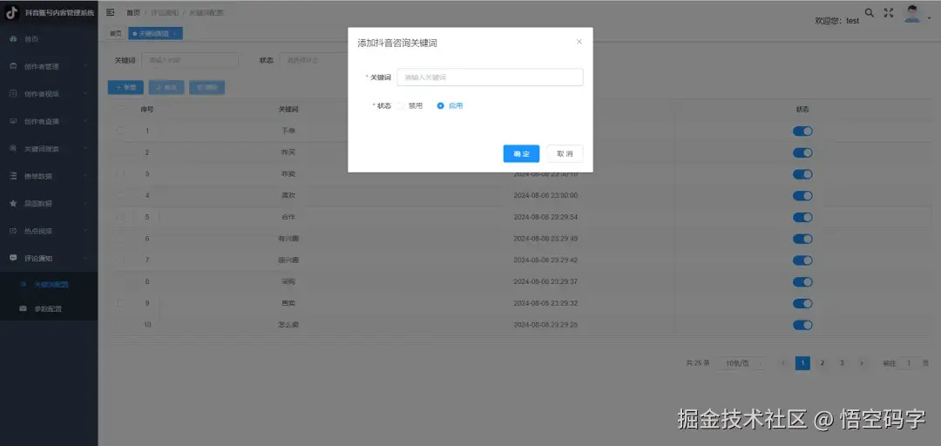Viewport: 941px width, 446px height.
Task: Click the 新增 add button
Action: point(125,88)
